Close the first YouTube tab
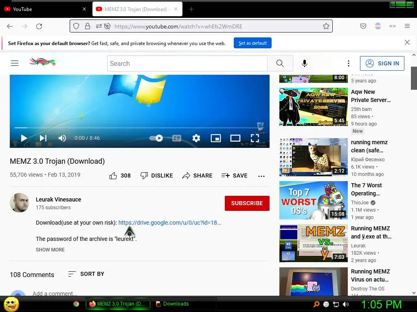The image size is (417, 312). coord(84,9)
